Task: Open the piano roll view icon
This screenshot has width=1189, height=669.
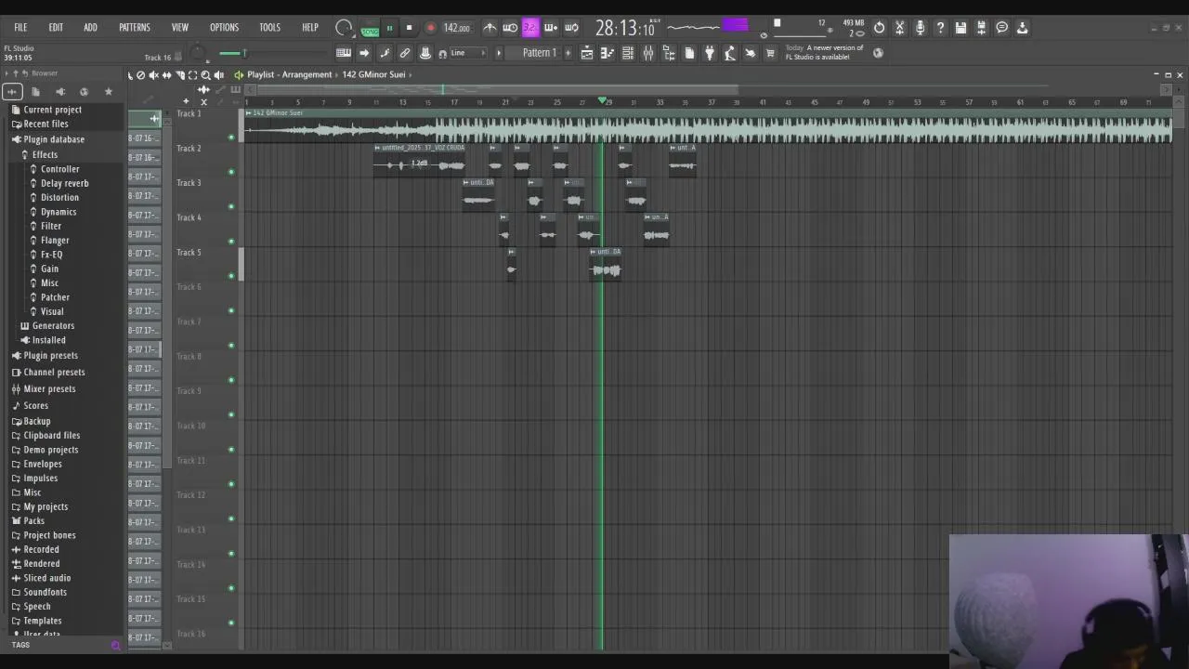Action: point(607,53)
